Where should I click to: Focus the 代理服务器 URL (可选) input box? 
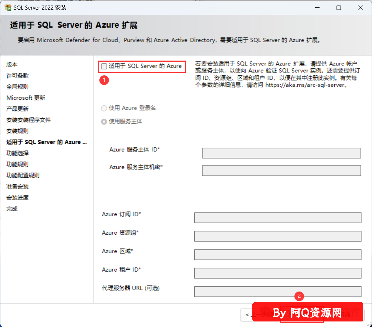tap(277, 292)
